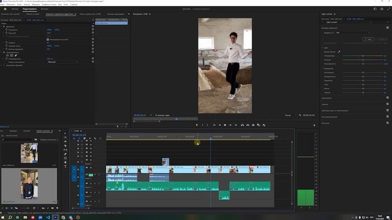Select the Pen tool in timeline toolbar
This screenshot has width=392, height=220.
coord(66,154)
